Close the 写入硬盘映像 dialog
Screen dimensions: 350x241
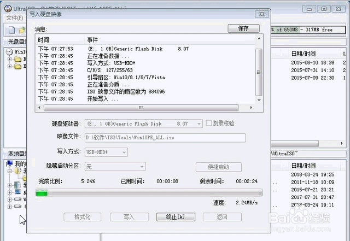tap(262, 14)
